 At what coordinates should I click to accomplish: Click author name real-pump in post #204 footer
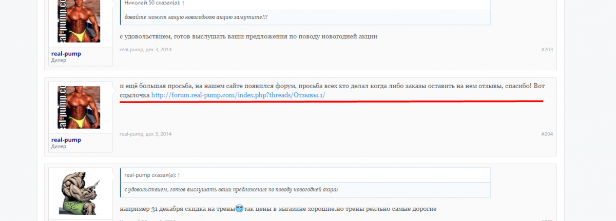[x=131, y=134]
